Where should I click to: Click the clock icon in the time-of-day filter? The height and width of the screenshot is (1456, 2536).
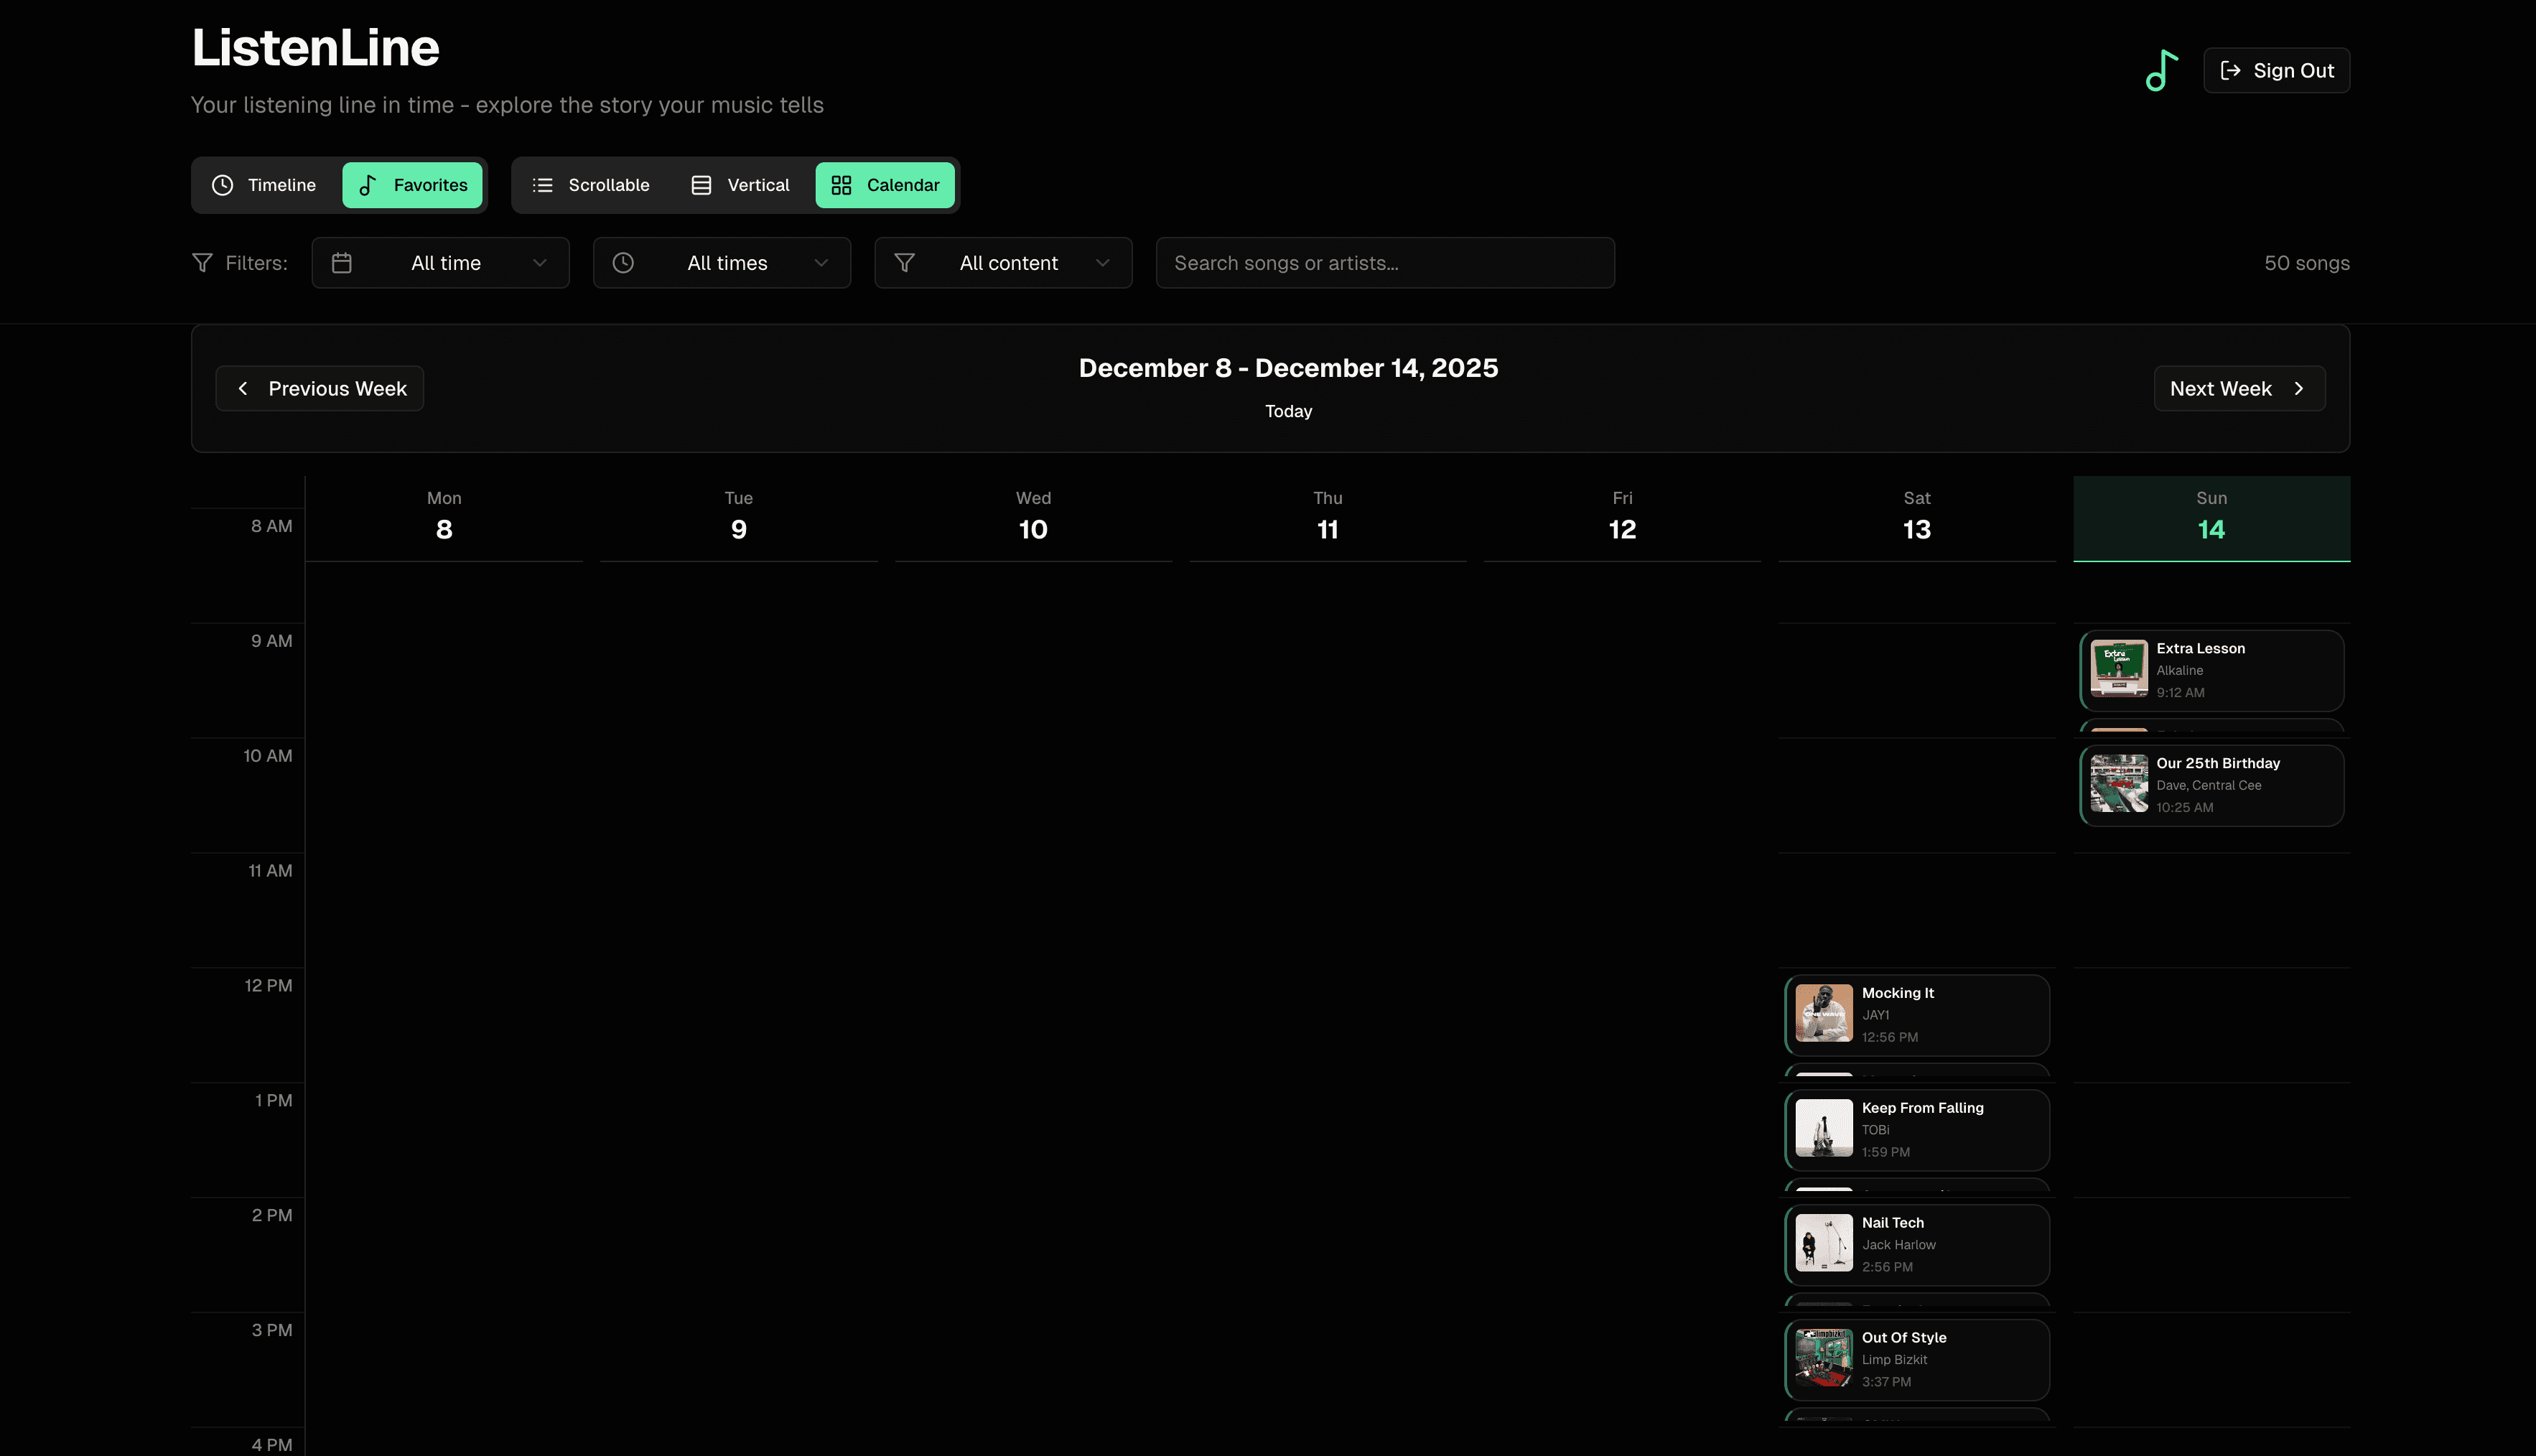[x=623, y=263]
